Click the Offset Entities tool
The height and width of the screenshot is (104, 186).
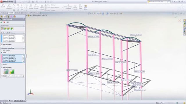(42, 7)
